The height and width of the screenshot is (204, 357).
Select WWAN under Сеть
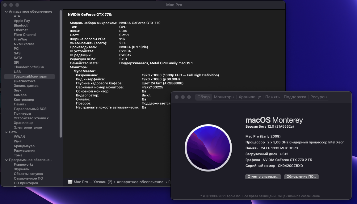coord(19,137)
